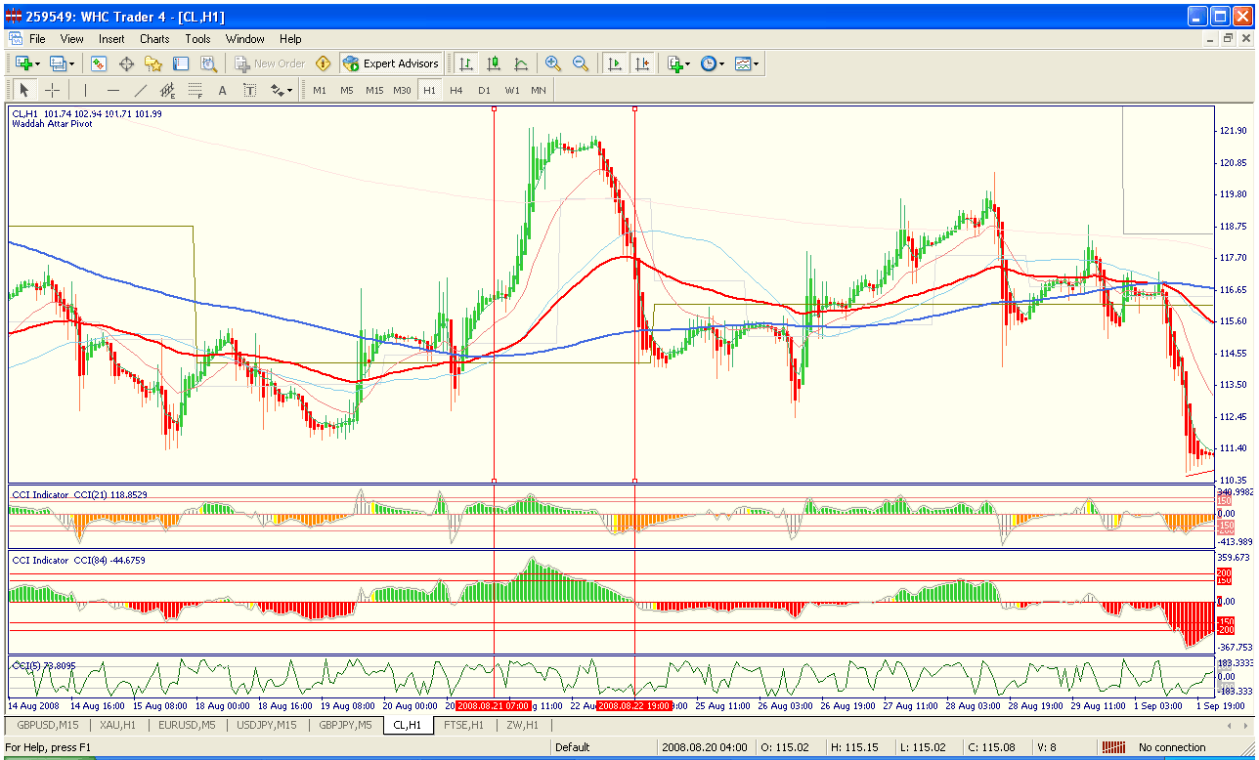The image size is (1259, 760).
Task: Open the Insert menu
Action: pos(111,39)
